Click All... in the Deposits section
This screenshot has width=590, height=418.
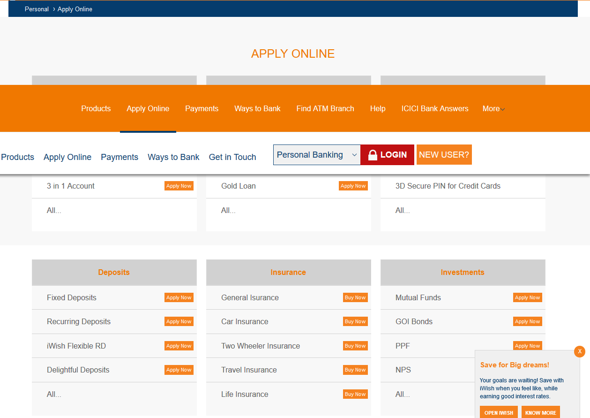coord(54,394)
